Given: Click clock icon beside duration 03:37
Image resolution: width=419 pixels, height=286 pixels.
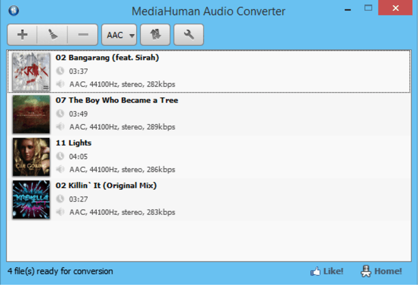Looking at the screenshot, I should click(x=60, y=71).
